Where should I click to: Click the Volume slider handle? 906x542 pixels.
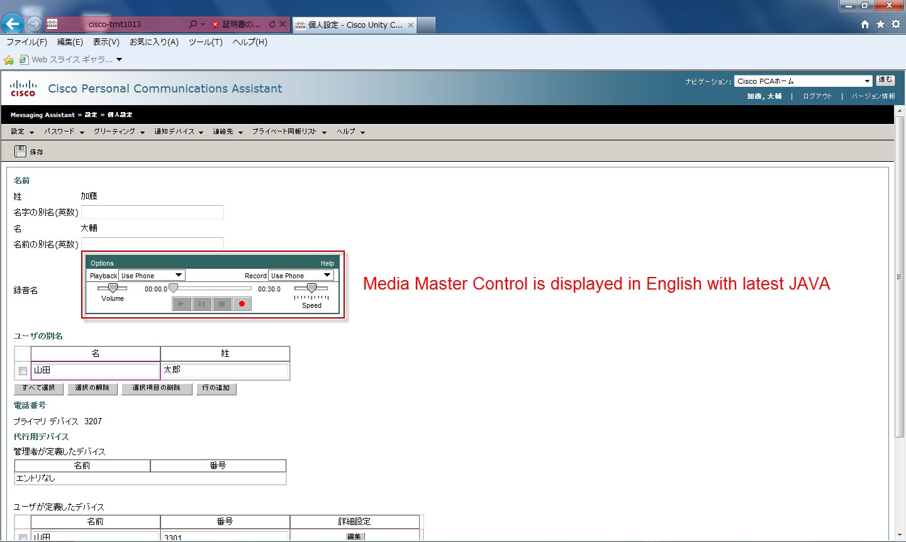pyautogui.click(x=113, y=288)
